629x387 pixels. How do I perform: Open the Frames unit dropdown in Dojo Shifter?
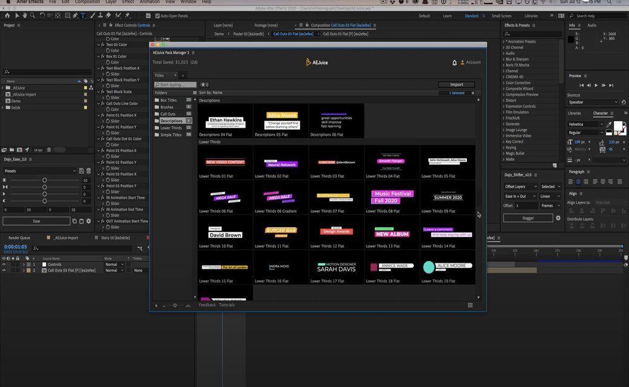coord(550,205)
